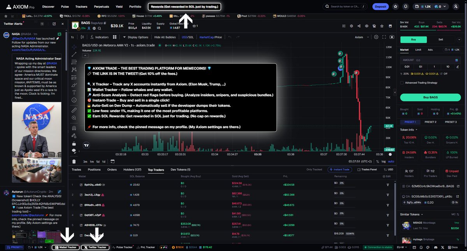Screen dimensions: 467x251
Task: Take a chart snapshot with camera icon
Action: click(392, 37)
